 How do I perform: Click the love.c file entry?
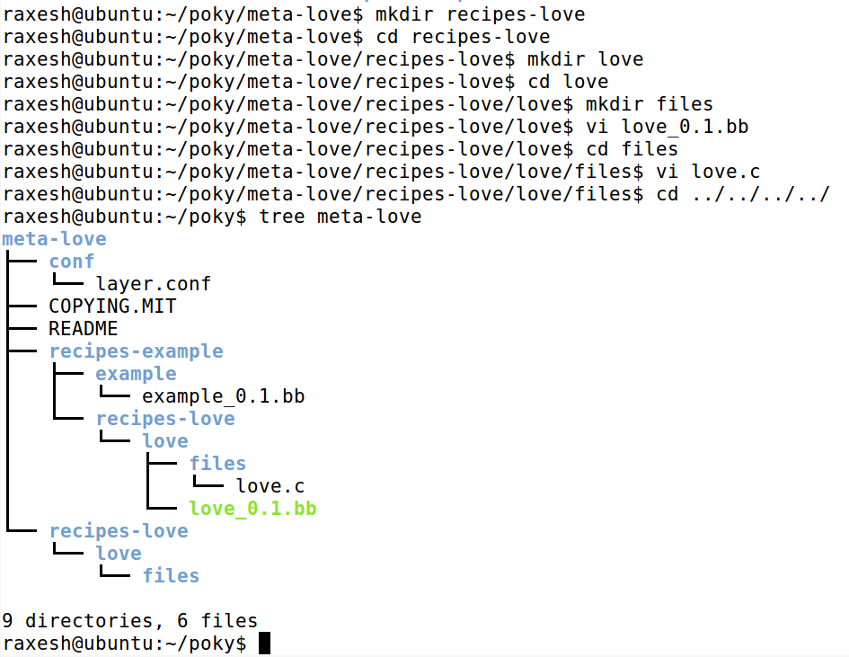[270, 485]
